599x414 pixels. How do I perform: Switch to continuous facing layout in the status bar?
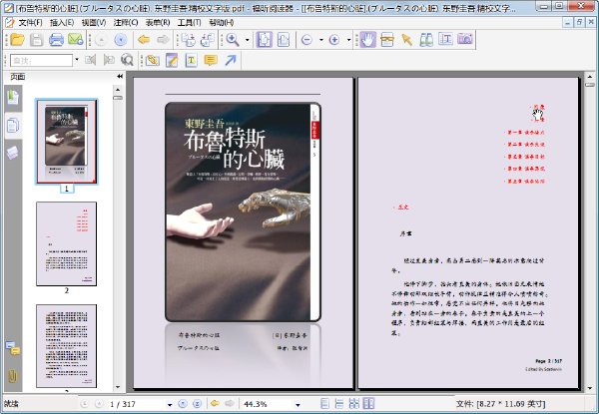(x=354, y=404)
